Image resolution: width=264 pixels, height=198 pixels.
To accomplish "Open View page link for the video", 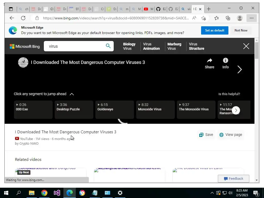I will (231, 135).
